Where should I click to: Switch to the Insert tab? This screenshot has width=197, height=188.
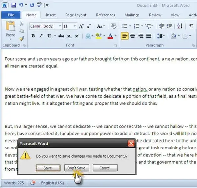(x=51, y=15)
